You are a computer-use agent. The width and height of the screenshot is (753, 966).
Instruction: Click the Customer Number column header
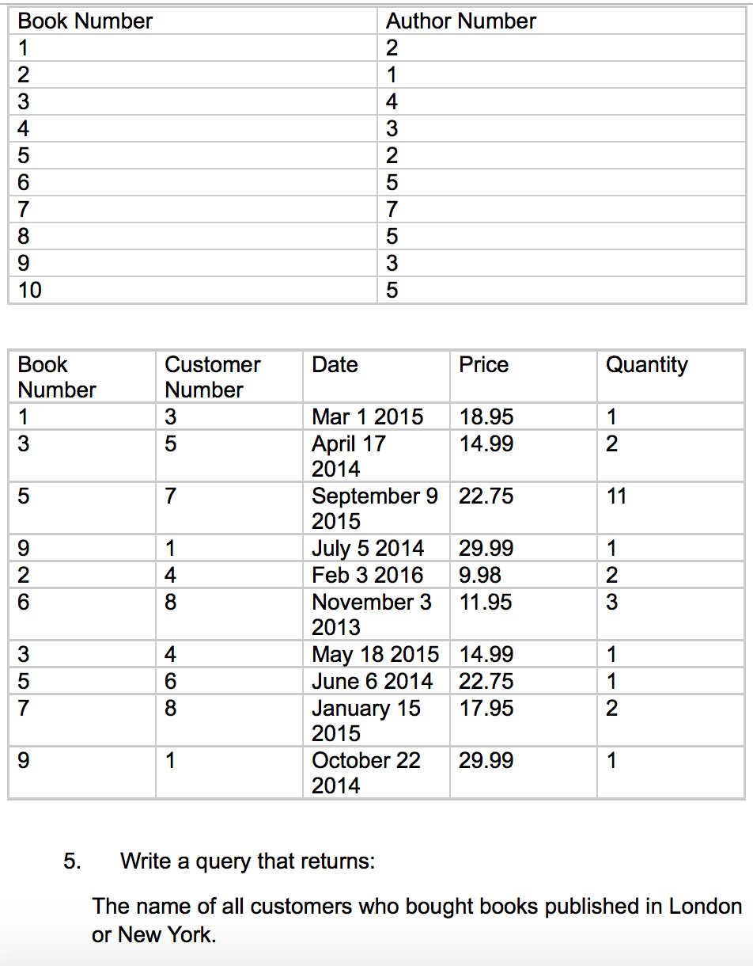(x=212, y=377)
